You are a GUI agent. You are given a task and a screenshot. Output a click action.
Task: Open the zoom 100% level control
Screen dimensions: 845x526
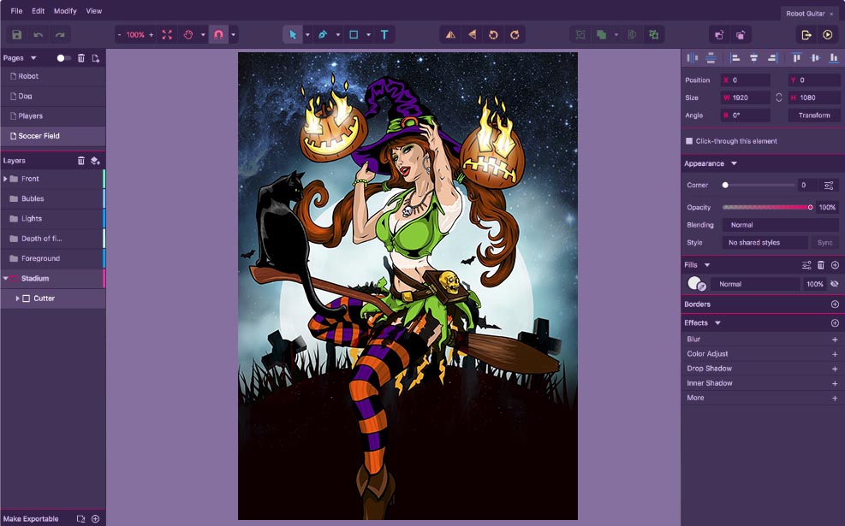135,35
